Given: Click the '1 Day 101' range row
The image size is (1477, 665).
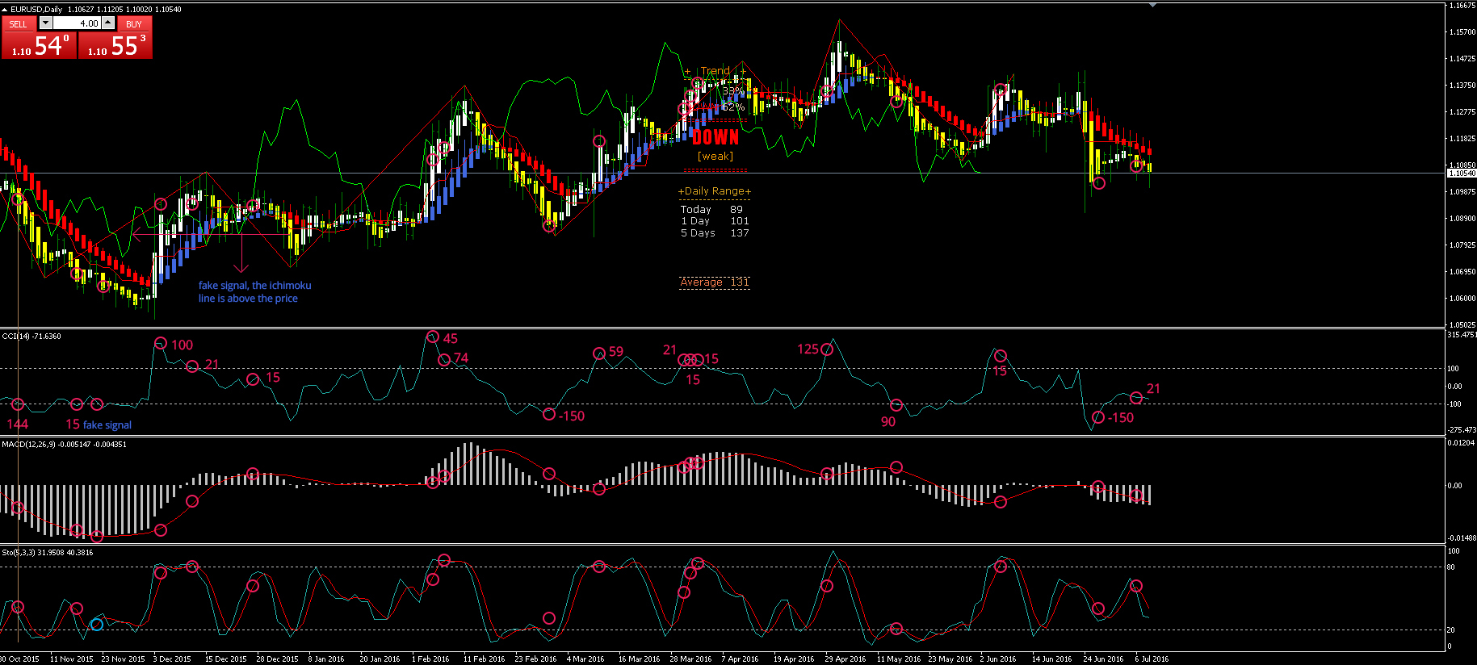Looking at the screenshot, I should click(715, 221).
